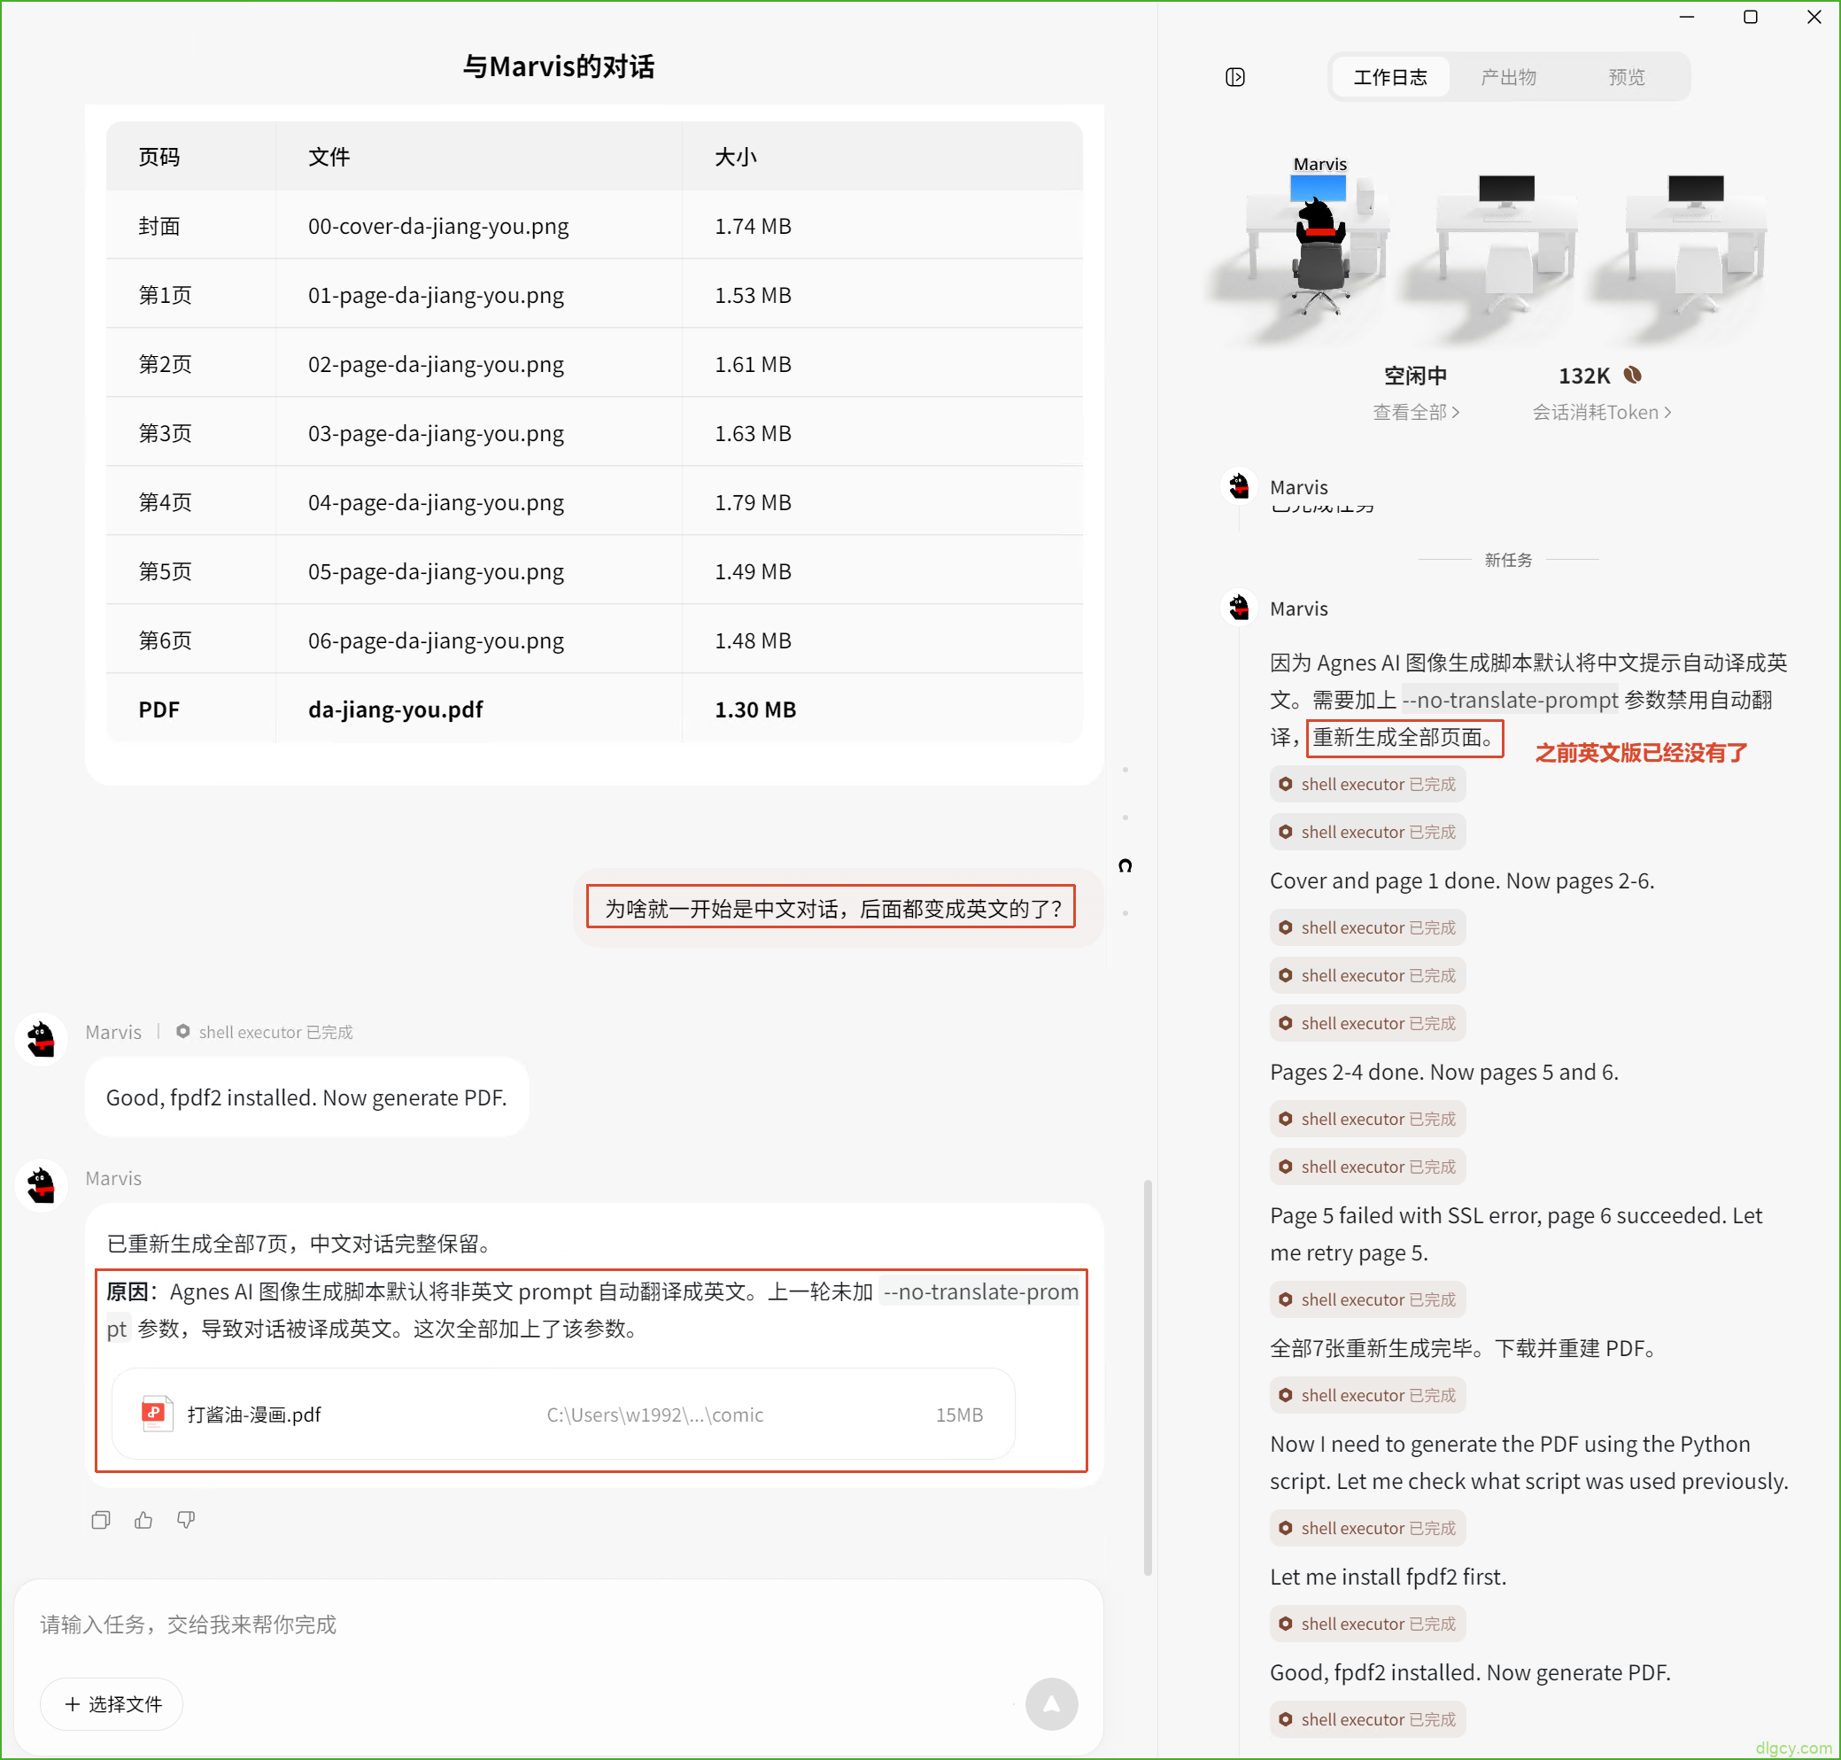Open the 打酱油-漫画.pdf attachment
This screenshot has width=1841, height=1760.
coord(562,1414)
